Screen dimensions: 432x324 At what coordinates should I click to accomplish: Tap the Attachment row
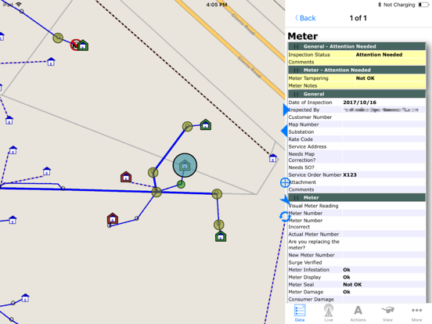pos(357,182)
